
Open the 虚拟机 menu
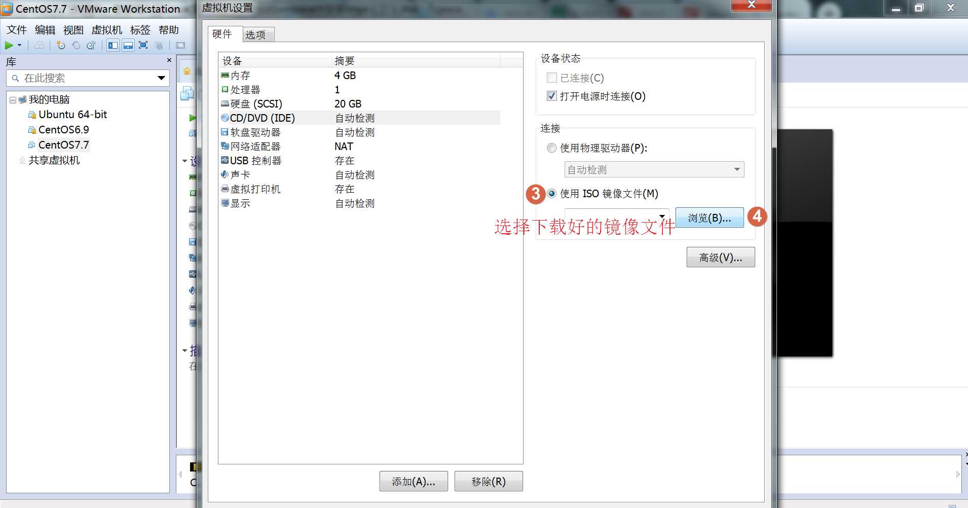tap(106, 30)
